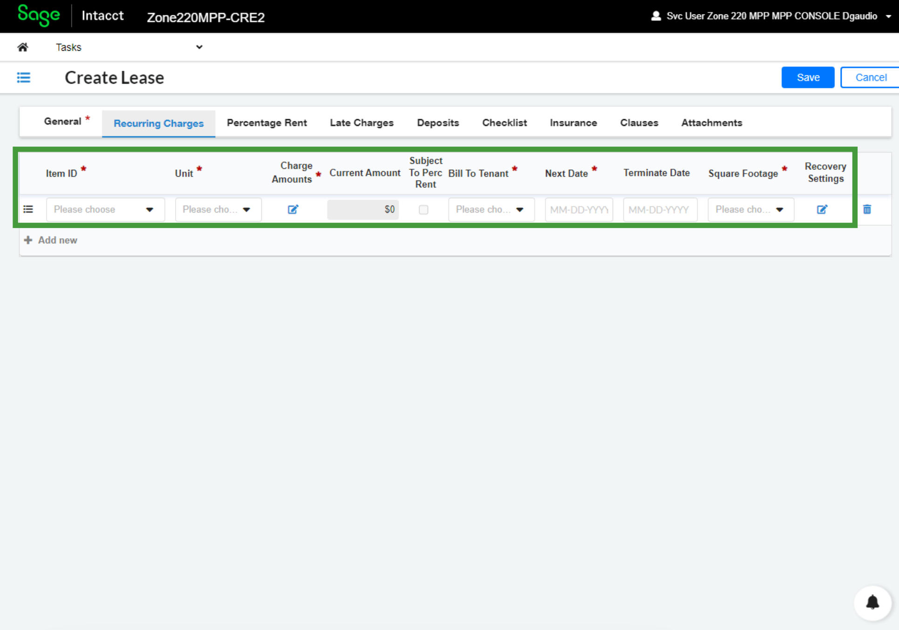This screenshot has height=630, width=899.
Task: Click the Cancel button
Action: tap(871, 77)
